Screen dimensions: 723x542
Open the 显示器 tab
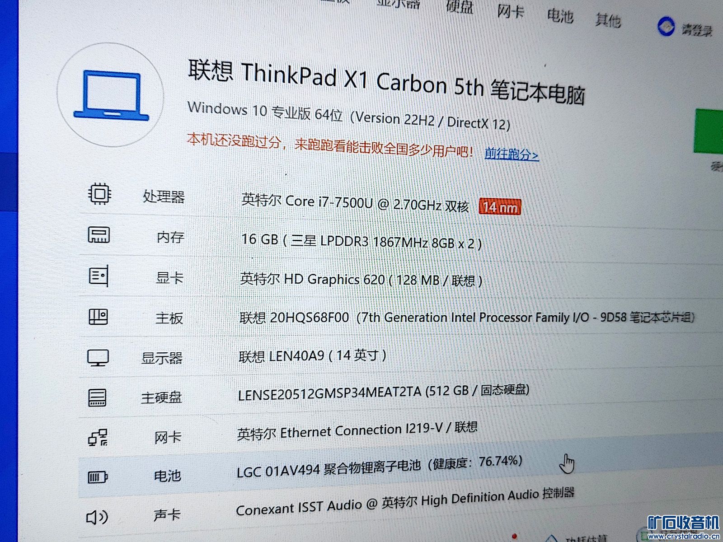399,4
